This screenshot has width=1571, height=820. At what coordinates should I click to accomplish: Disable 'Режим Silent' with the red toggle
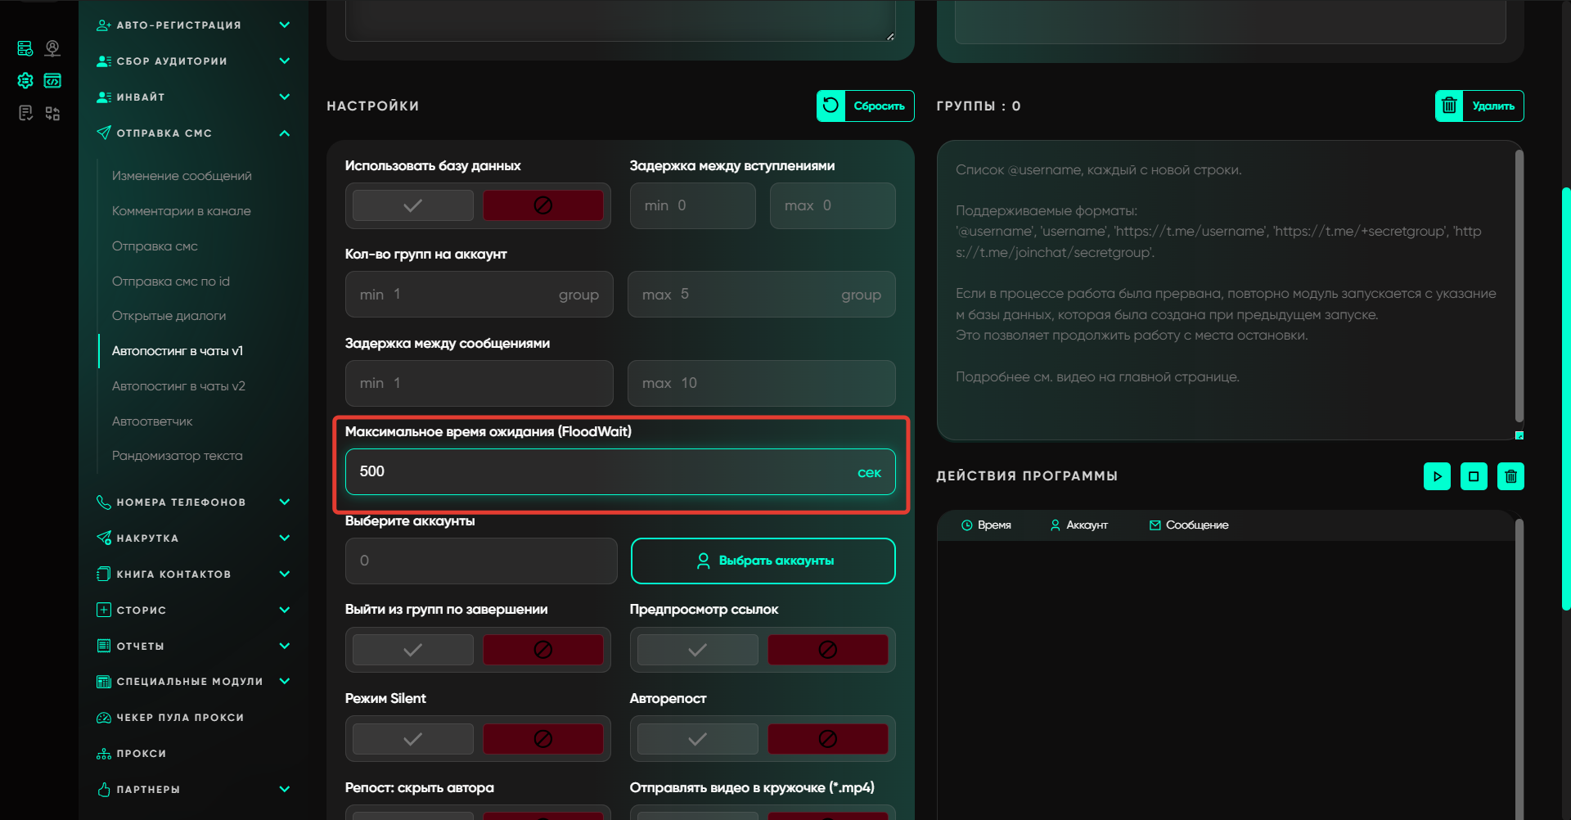[x=542, y=739]
